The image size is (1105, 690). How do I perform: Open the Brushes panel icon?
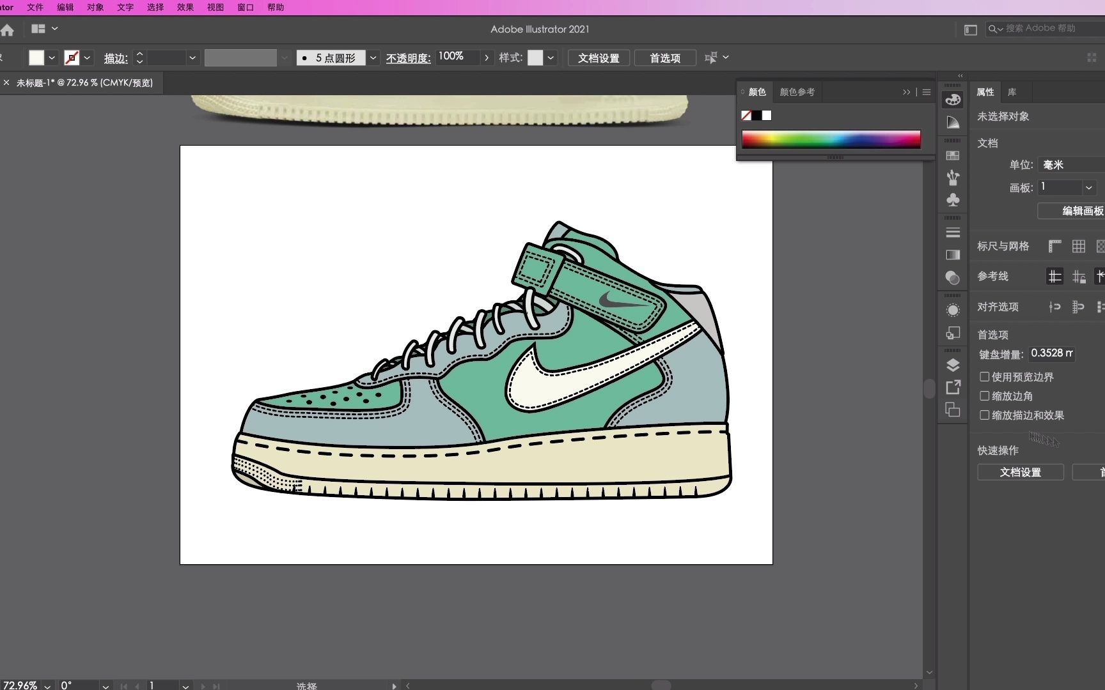[953, 178]
